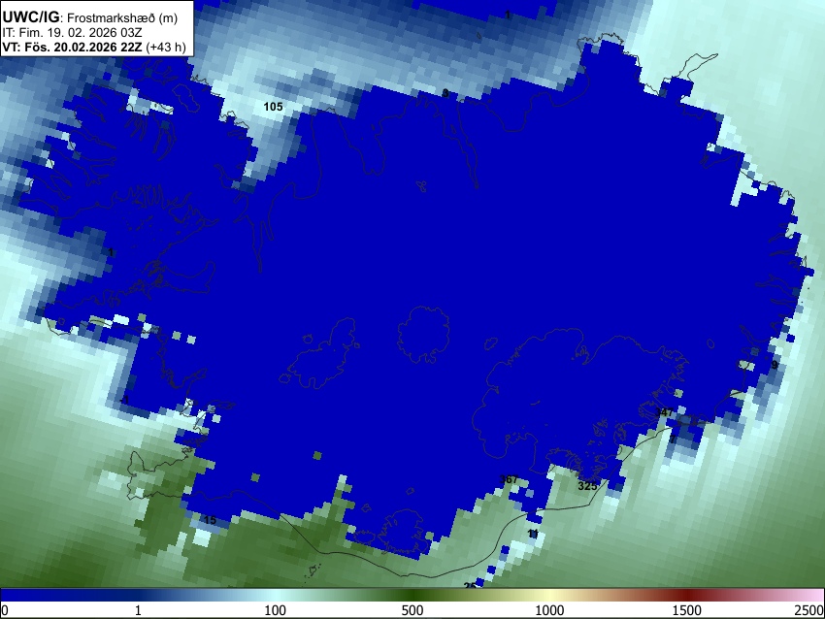Screen dimensions: 825x619
Task: Click the map value label '-1'
Action: click(x=124, y=401)
